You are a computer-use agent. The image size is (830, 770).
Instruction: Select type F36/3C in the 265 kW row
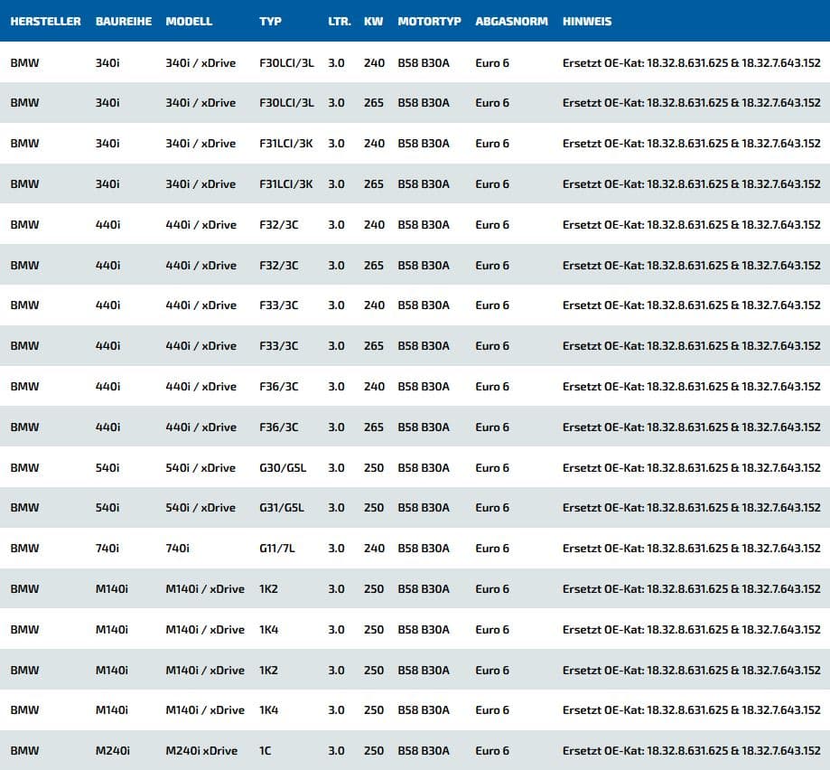tap(278, 427)
